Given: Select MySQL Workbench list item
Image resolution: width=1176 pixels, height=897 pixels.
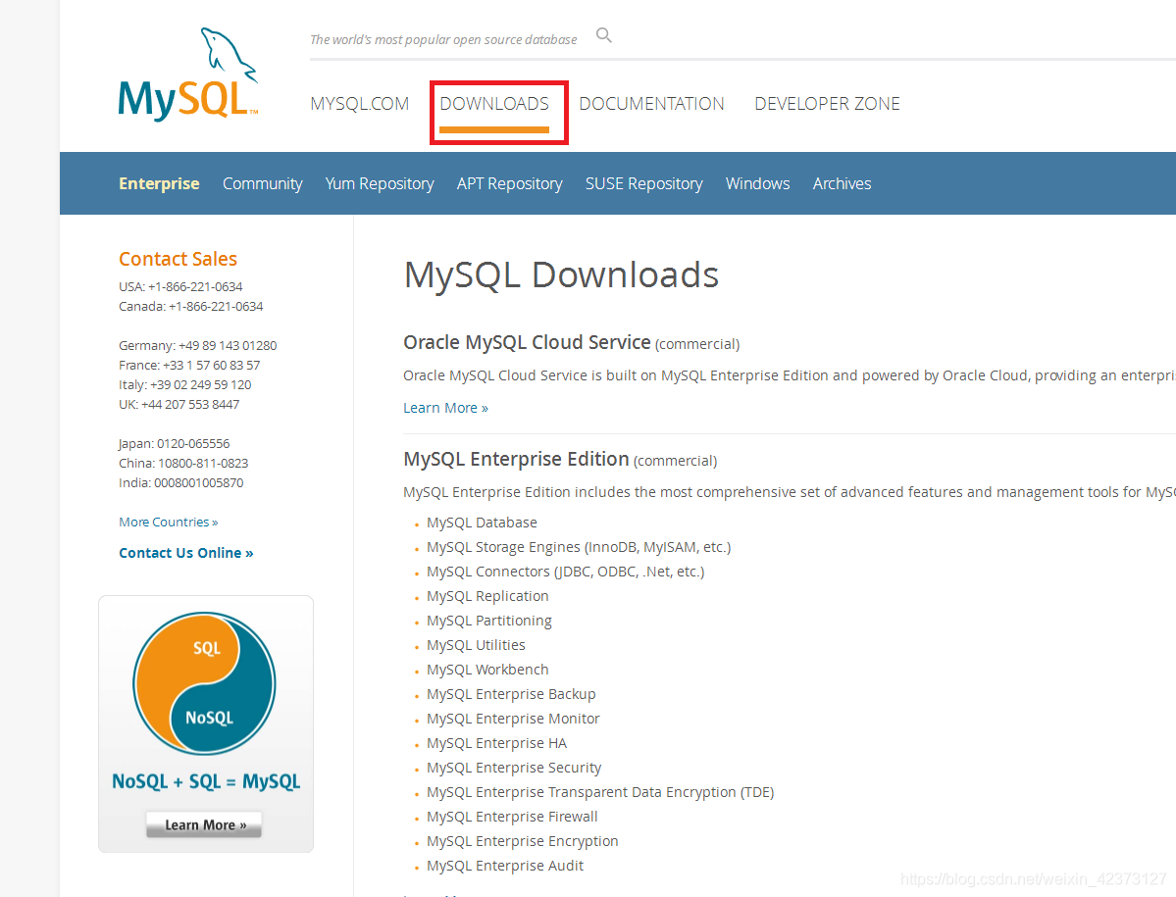Looking at the screenshot, I should [x=487, y=670].
